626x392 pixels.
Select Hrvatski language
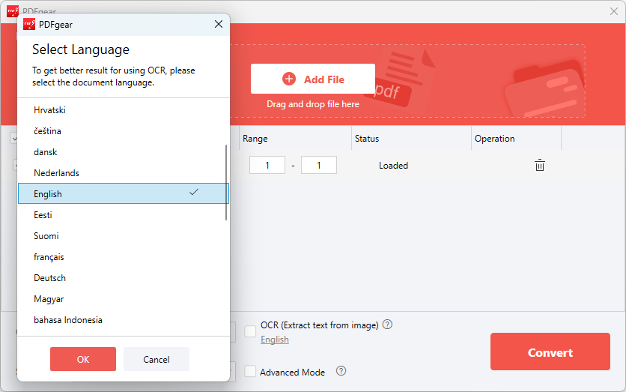[124, 110]
